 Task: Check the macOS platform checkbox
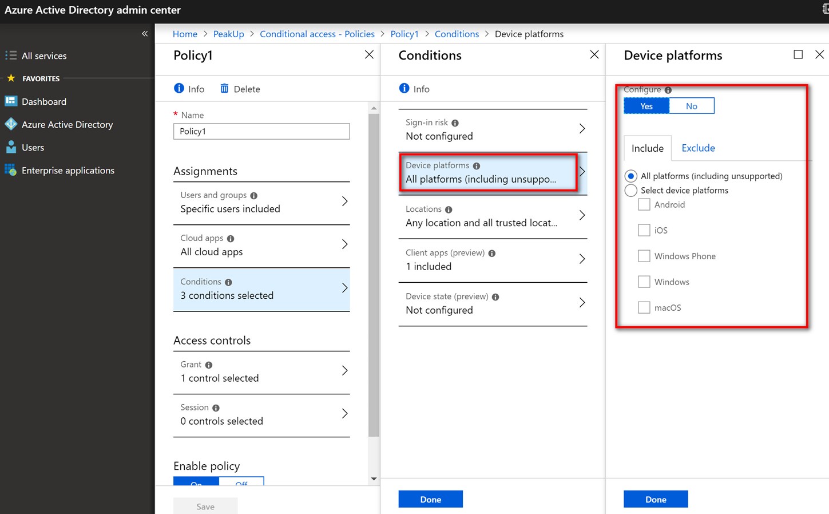644,307
